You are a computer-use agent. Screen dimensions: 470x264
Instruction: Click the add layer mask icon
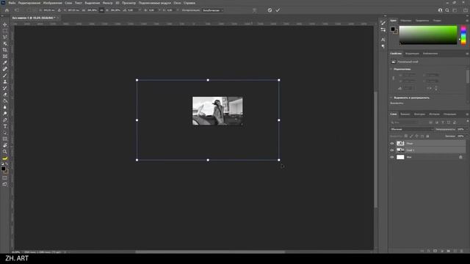point(435,251)
